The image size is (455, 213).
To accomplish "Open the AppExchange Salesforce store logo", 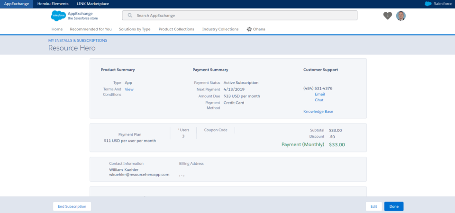I will coord(74,16).
